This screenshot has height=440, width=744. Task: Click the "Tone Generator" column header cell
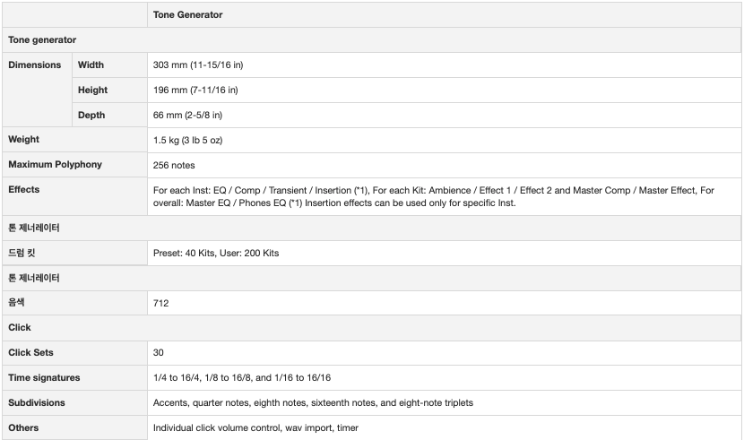coord(188,15)
